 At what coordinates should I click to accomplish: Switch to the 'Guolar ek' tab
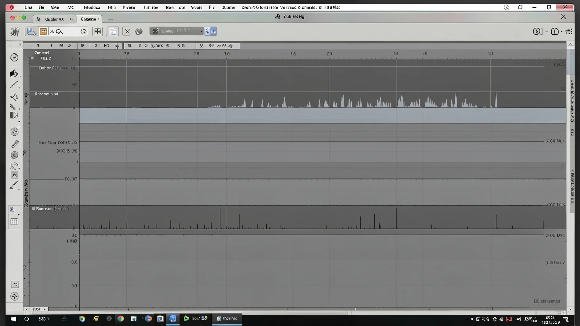(54, 19)
